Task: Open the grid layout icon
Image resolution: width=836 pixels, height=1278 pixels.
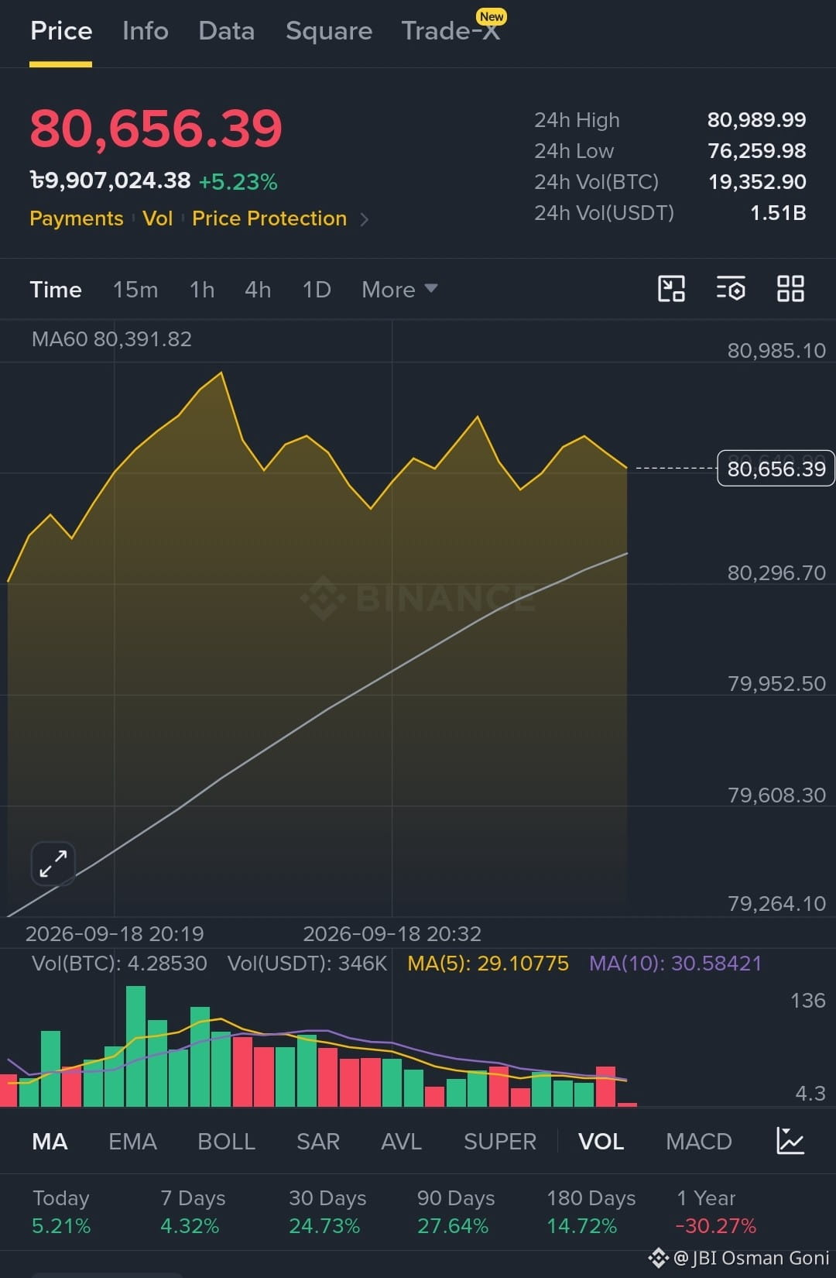Action: coord(790,289)
